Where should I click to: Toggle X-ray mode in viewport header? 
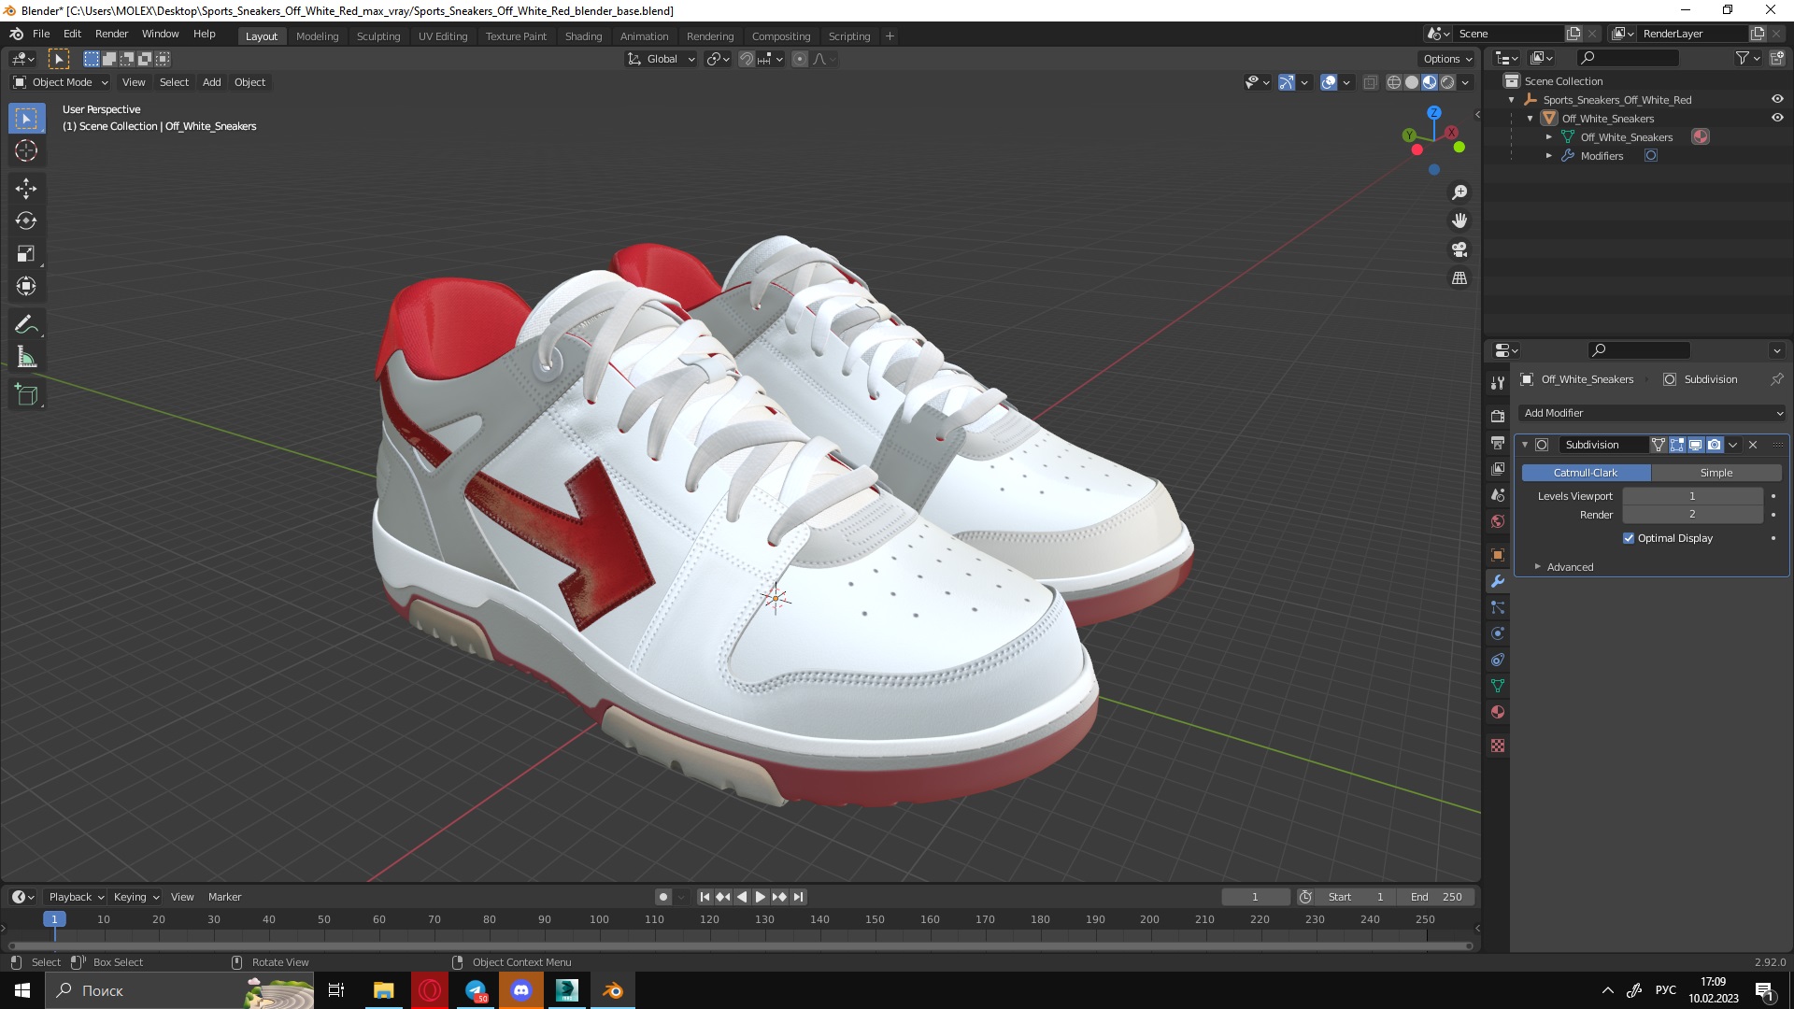(x=1371, y=82)
